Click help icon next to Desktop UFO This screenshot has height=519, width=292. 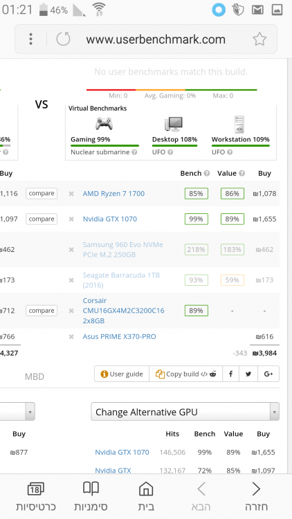pos(170,152)
